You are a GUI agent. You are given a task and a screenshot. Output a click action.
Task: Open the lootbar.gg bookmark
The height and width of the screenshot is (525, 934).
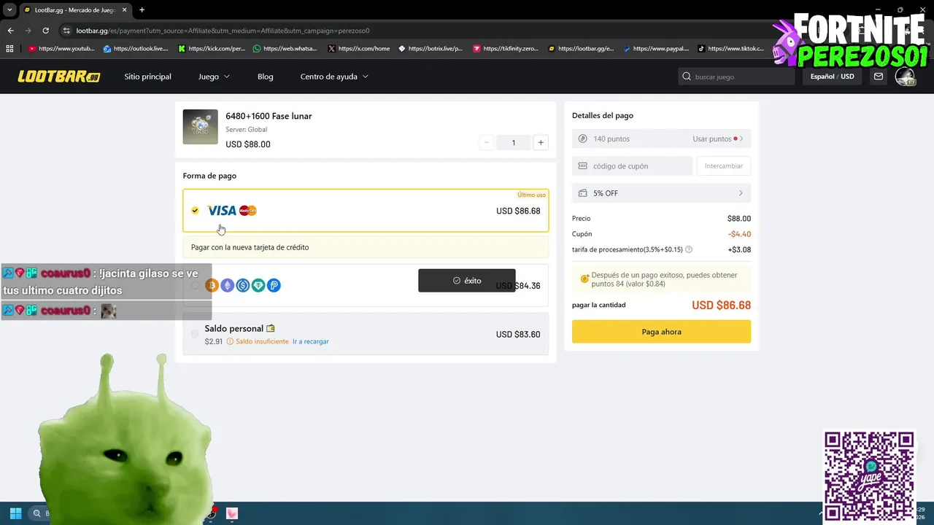581,49
